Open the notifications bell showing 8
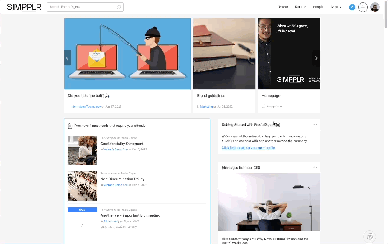The image size is (388, 244). click(x=352, y=7)
